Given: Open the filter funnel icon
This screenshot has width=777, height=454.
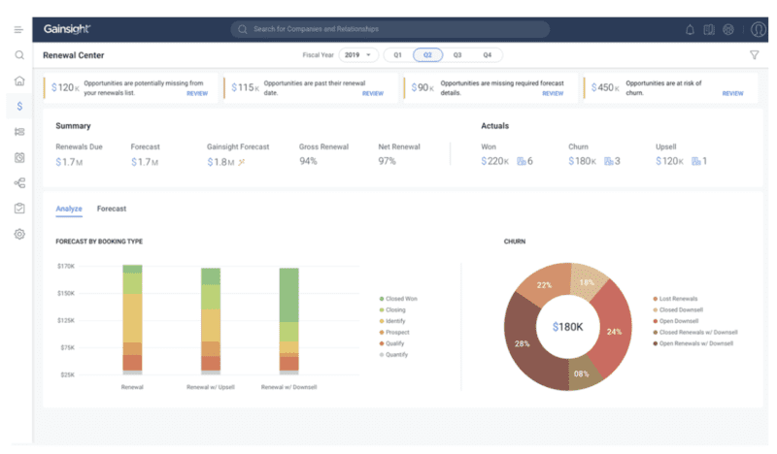Looking at the screenshot, I should click(x=754, y=55).
